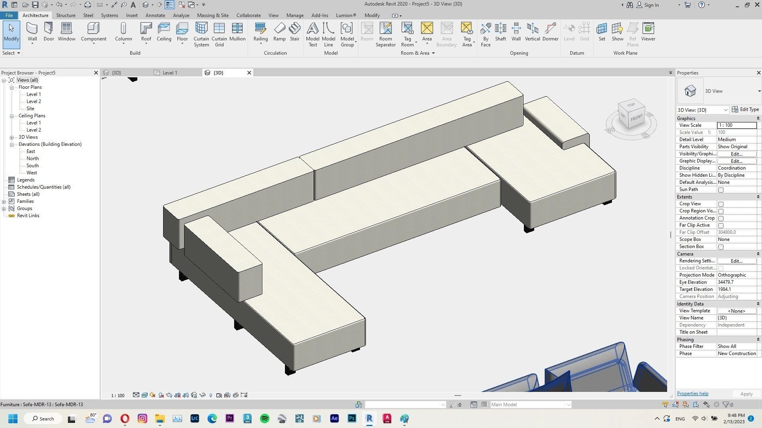Screen dimensions: 762x428
Task: Open the Select panel dropdown
Action: pyautogui.click(x=11, y=53)
